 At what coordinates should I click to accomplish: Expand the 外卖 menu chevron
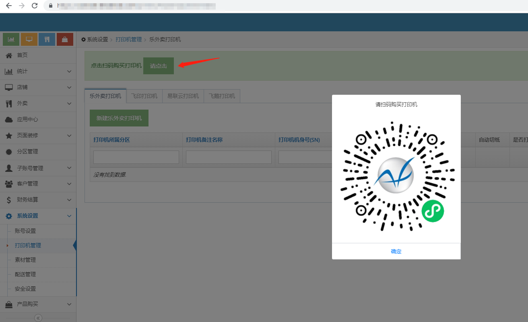point(69,104)
